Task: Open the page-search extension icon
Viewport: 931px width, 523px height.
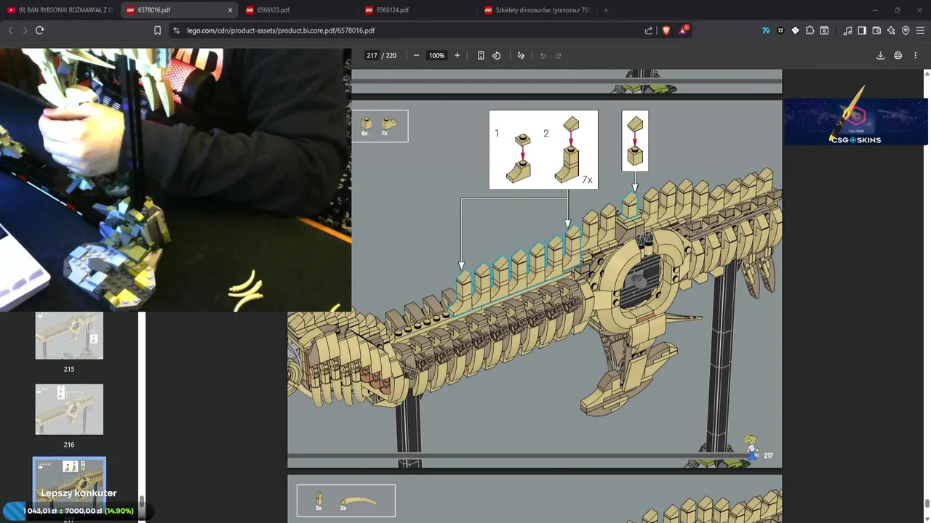Action: coord(824,31)
